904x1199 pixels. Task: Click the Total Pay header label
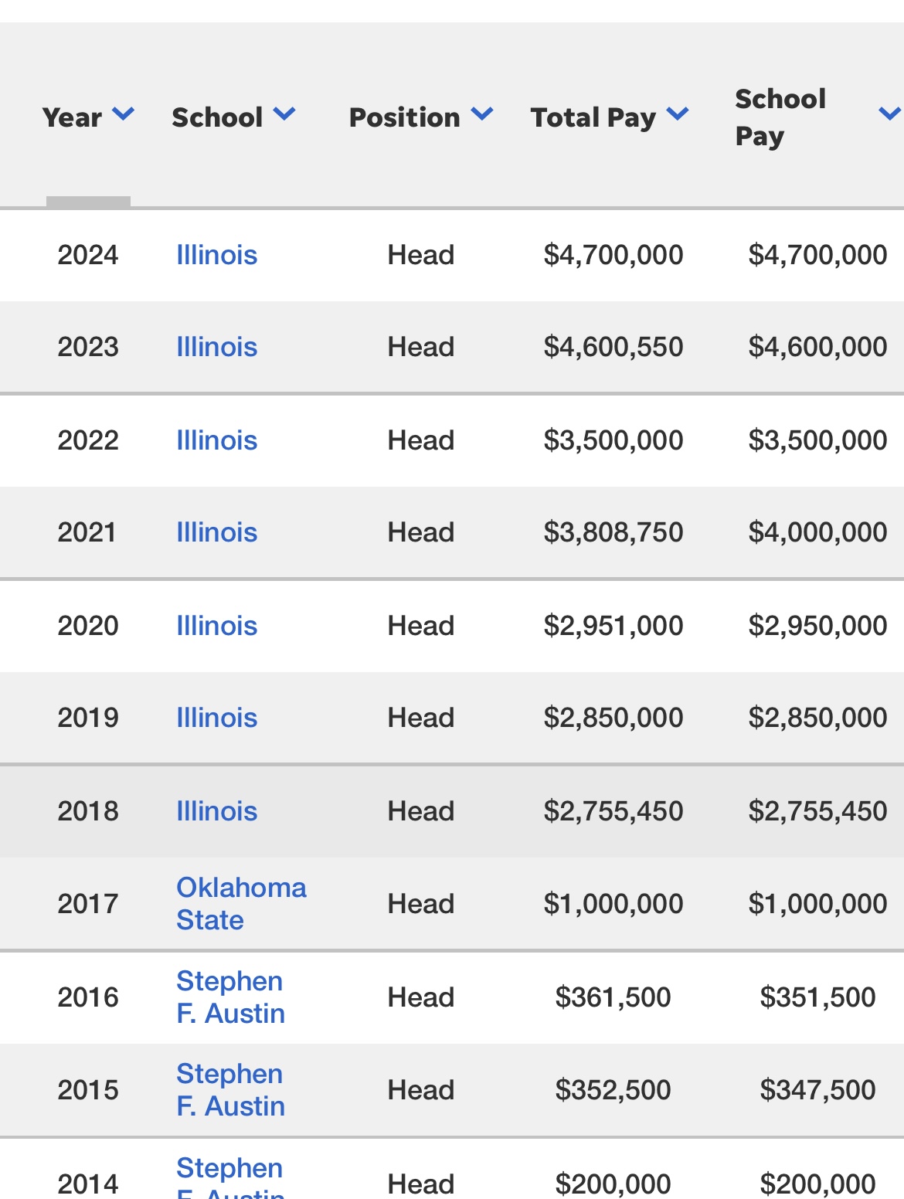click(593, 117)
